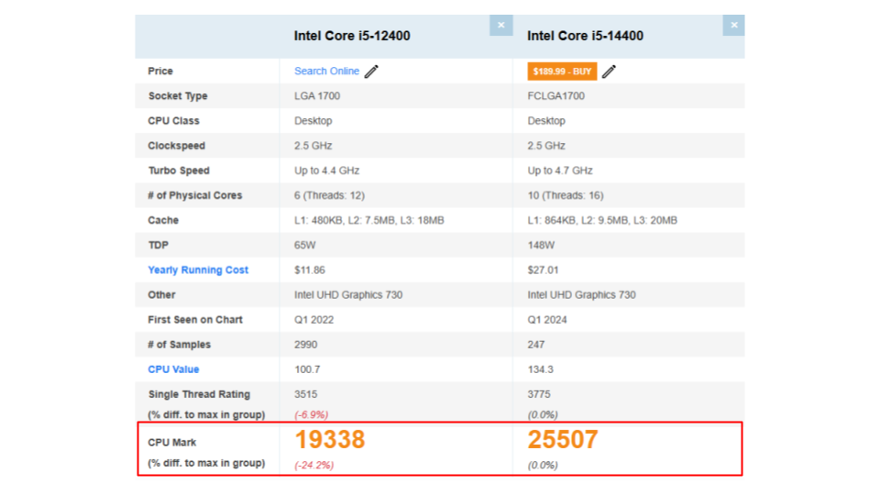Screen dimensions: 880x495
Task: Click the 148W TDP value
Action: 541,246
